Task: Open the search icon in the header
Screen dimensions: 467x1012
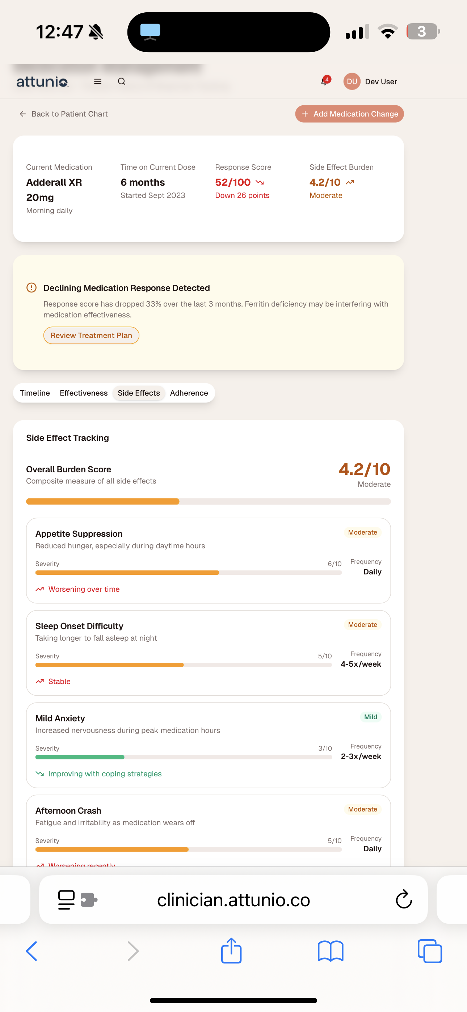Action: click(x=122, y=81)
